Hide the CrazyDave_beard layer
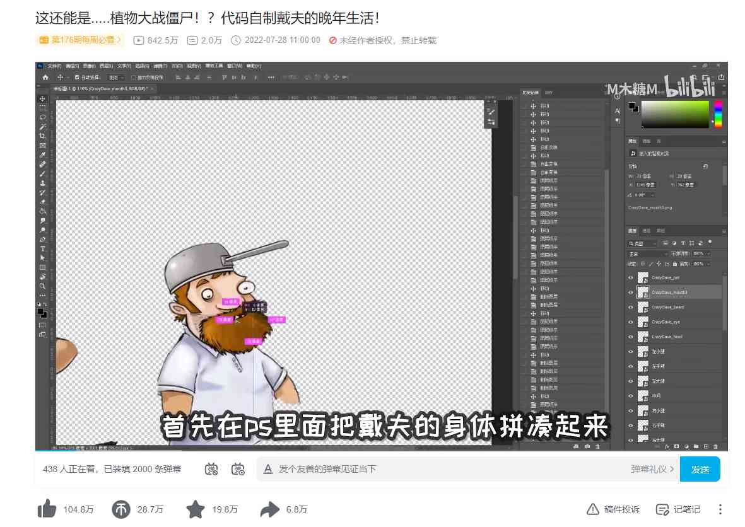The height and width of the screenshot is (527, 745). coord(630,307)
